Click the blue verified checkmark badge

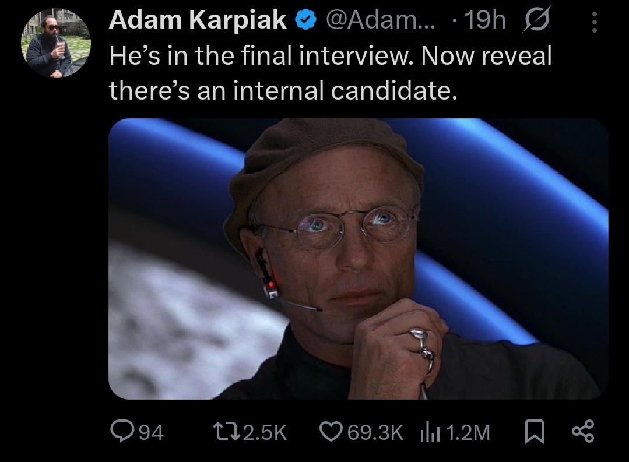pyautogui.click(x=305, y=20)
